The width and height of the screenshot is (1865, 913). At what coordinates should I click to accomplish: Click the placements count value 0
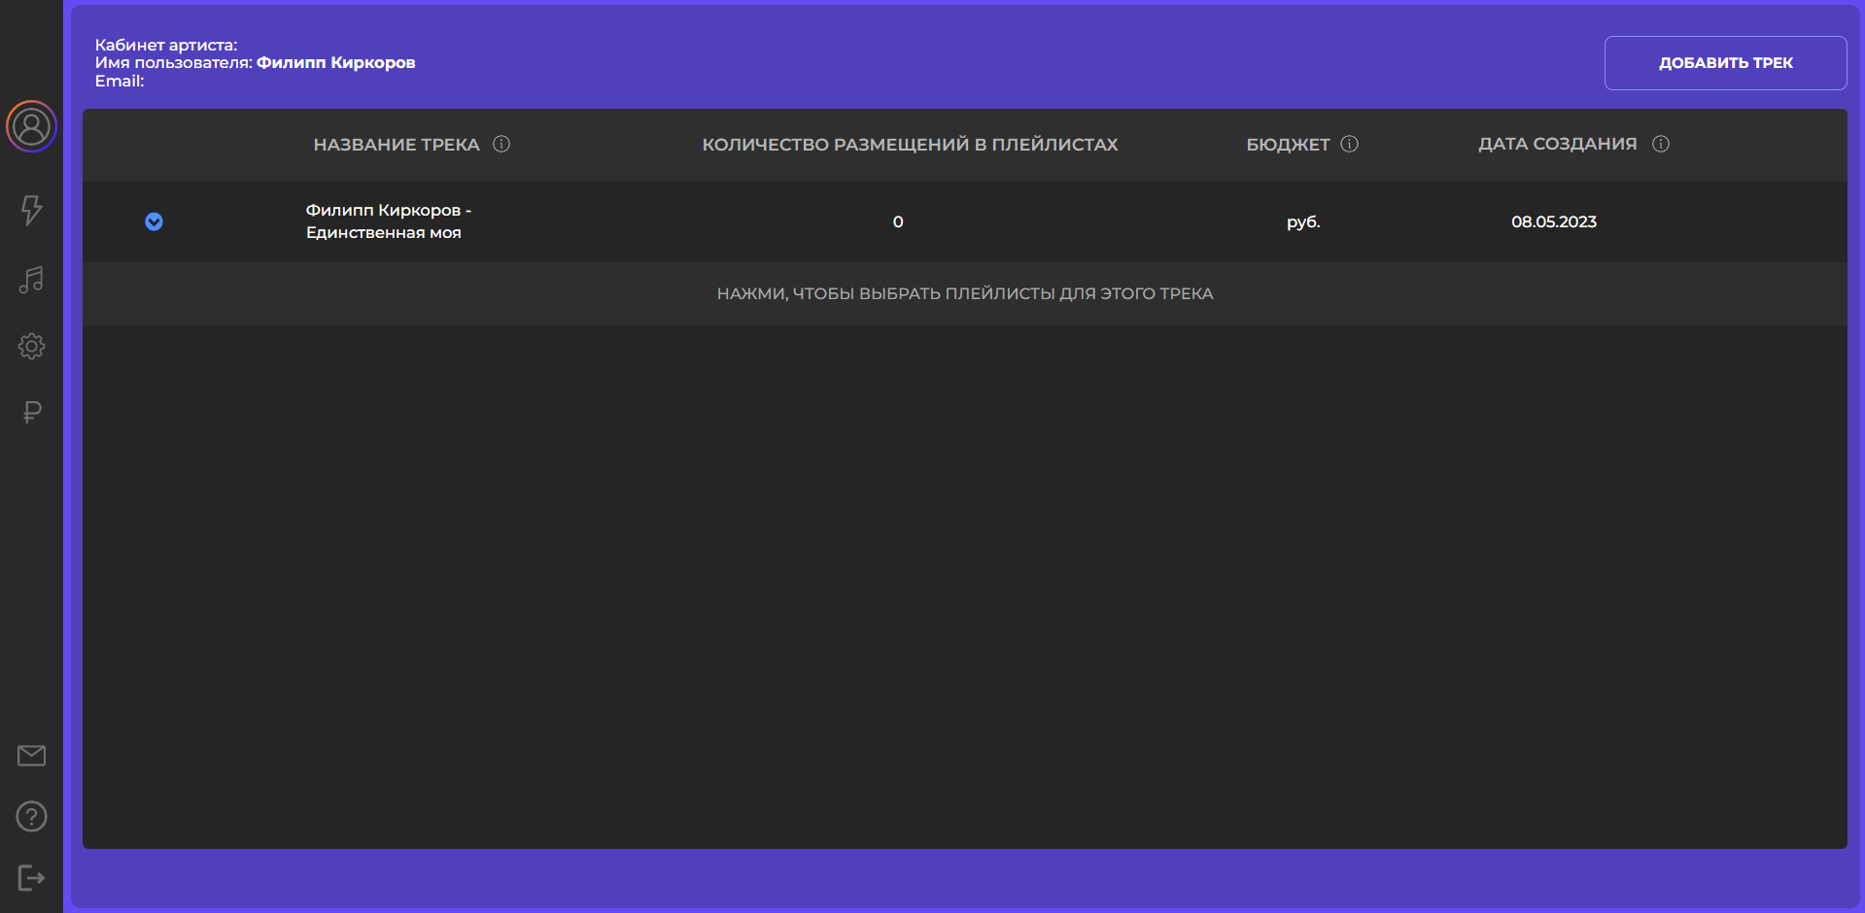click(898, 221)
